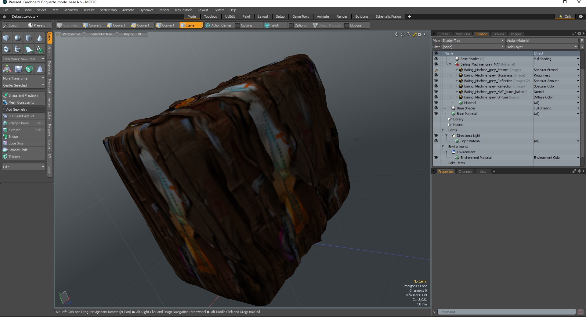Toggle visibility of Bailing_Machine_grey_MAT_bump_baked layer
586x317 pixels.
tap(436, 92)
